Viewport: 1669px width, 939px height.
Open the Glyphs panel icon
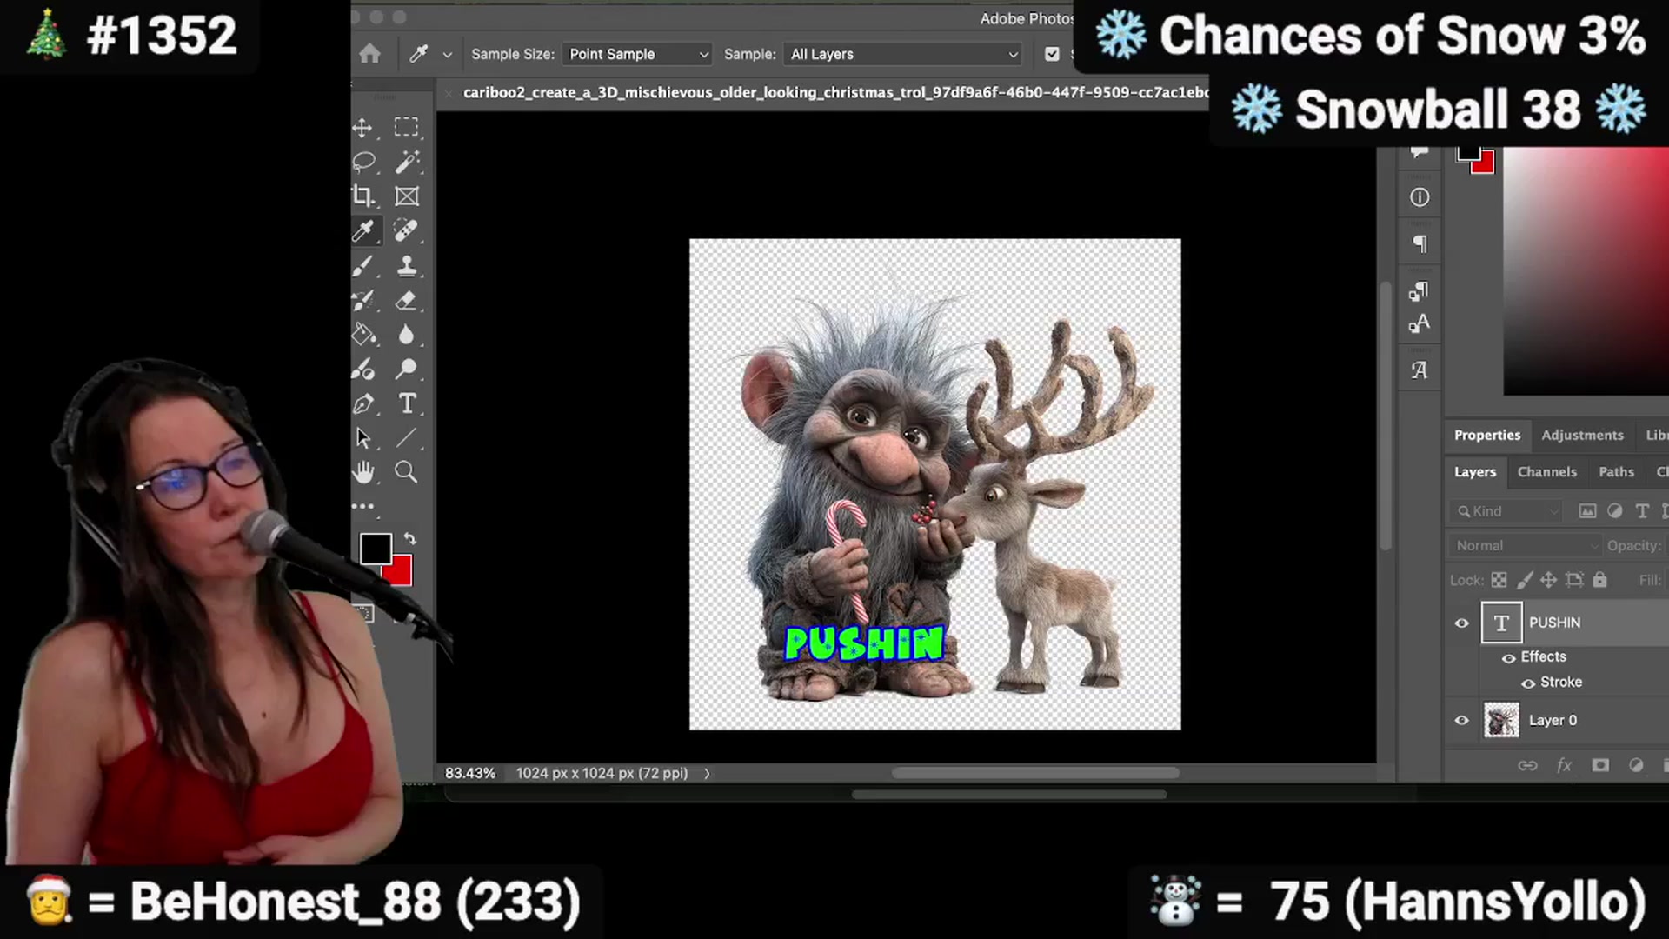(1420, 370)
